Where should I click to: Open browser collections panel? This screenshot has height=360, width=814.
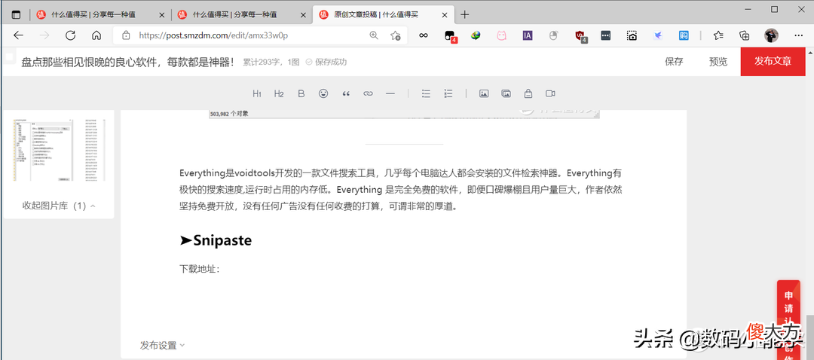click(x=745, y=35)
